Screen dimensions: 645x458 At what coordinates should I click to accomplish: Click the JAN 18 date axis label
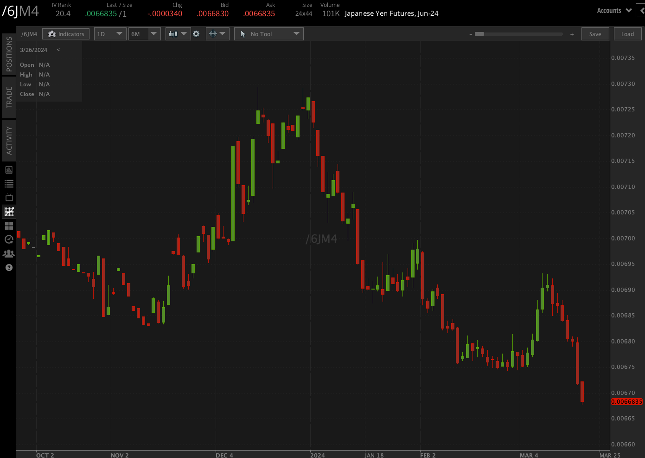pyautogui.click(x=374, y=455)
